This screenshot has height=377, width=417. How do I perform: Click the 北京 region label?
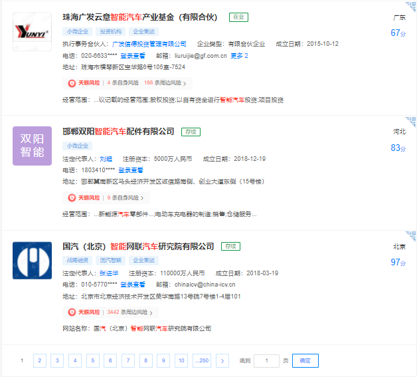400,247
